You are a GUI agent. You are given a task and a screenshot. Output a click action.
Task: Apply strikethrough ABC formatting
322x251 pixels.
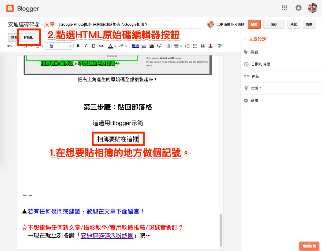(101, 46)
